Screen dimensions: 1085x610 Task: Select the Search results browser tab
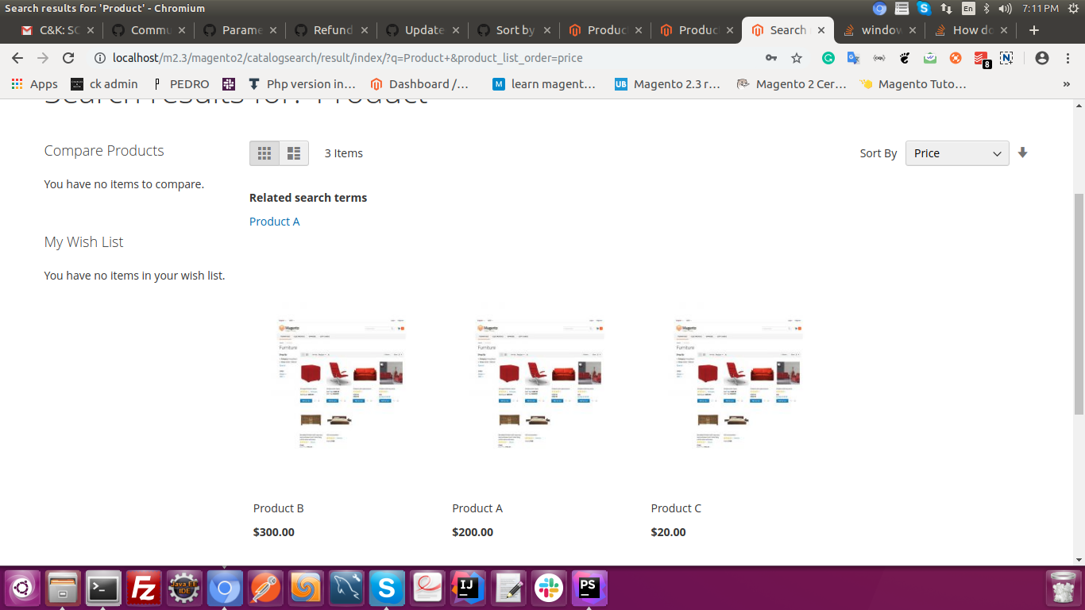786,29
